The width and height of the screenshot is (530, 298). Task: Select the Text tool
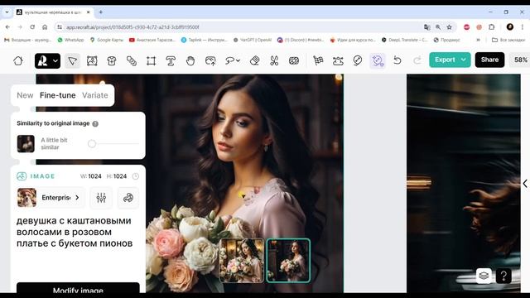click(x=171, y=60)
